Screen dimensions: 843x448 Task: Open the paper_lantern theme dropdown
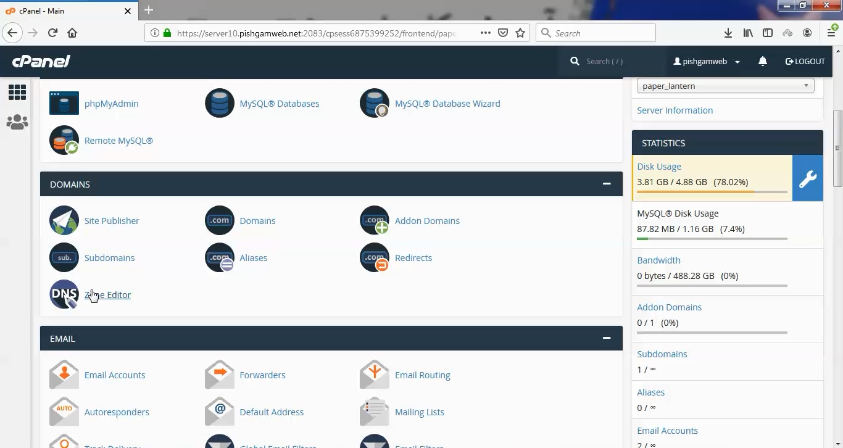tap(725, 86)
